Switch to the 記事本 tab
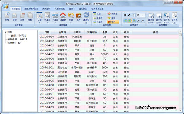This screenshot has height=114, width=184. 72,9
